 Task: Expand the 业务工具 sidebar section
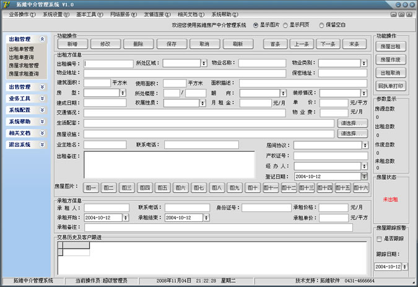pyautogui.click(x=42, y=99)
